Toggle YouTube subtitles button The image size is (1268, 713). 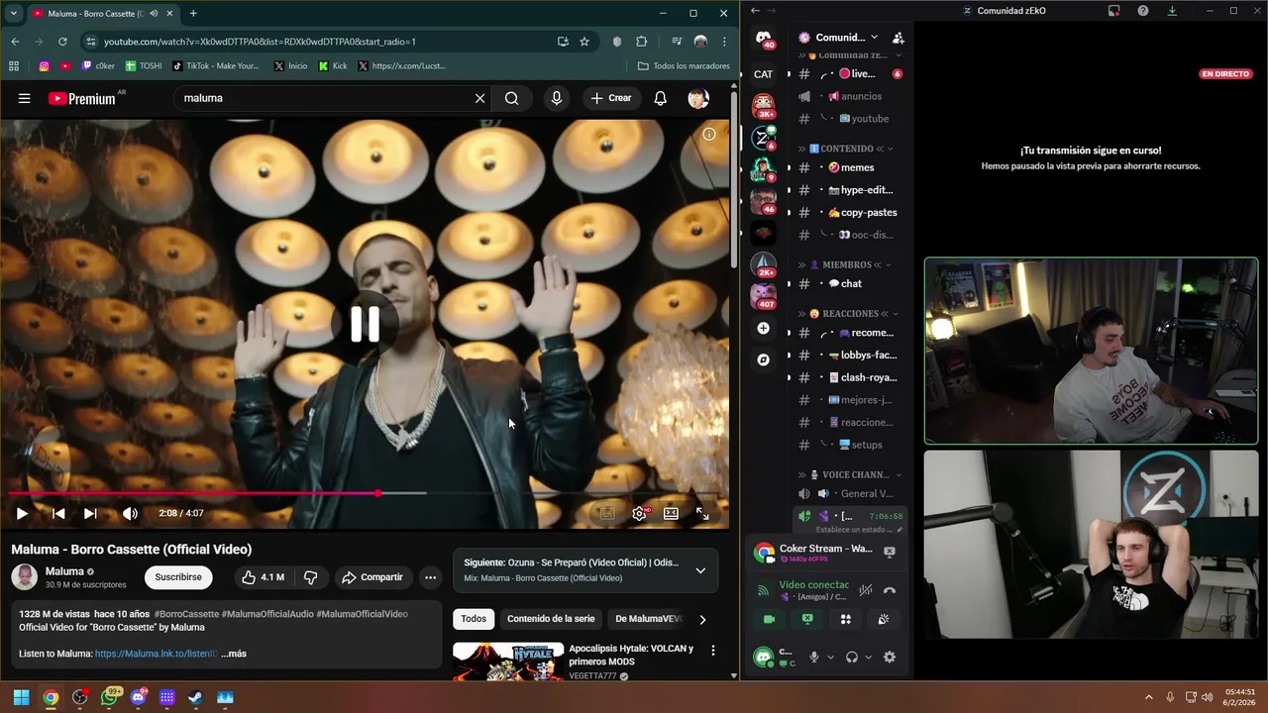coord(607,513)
